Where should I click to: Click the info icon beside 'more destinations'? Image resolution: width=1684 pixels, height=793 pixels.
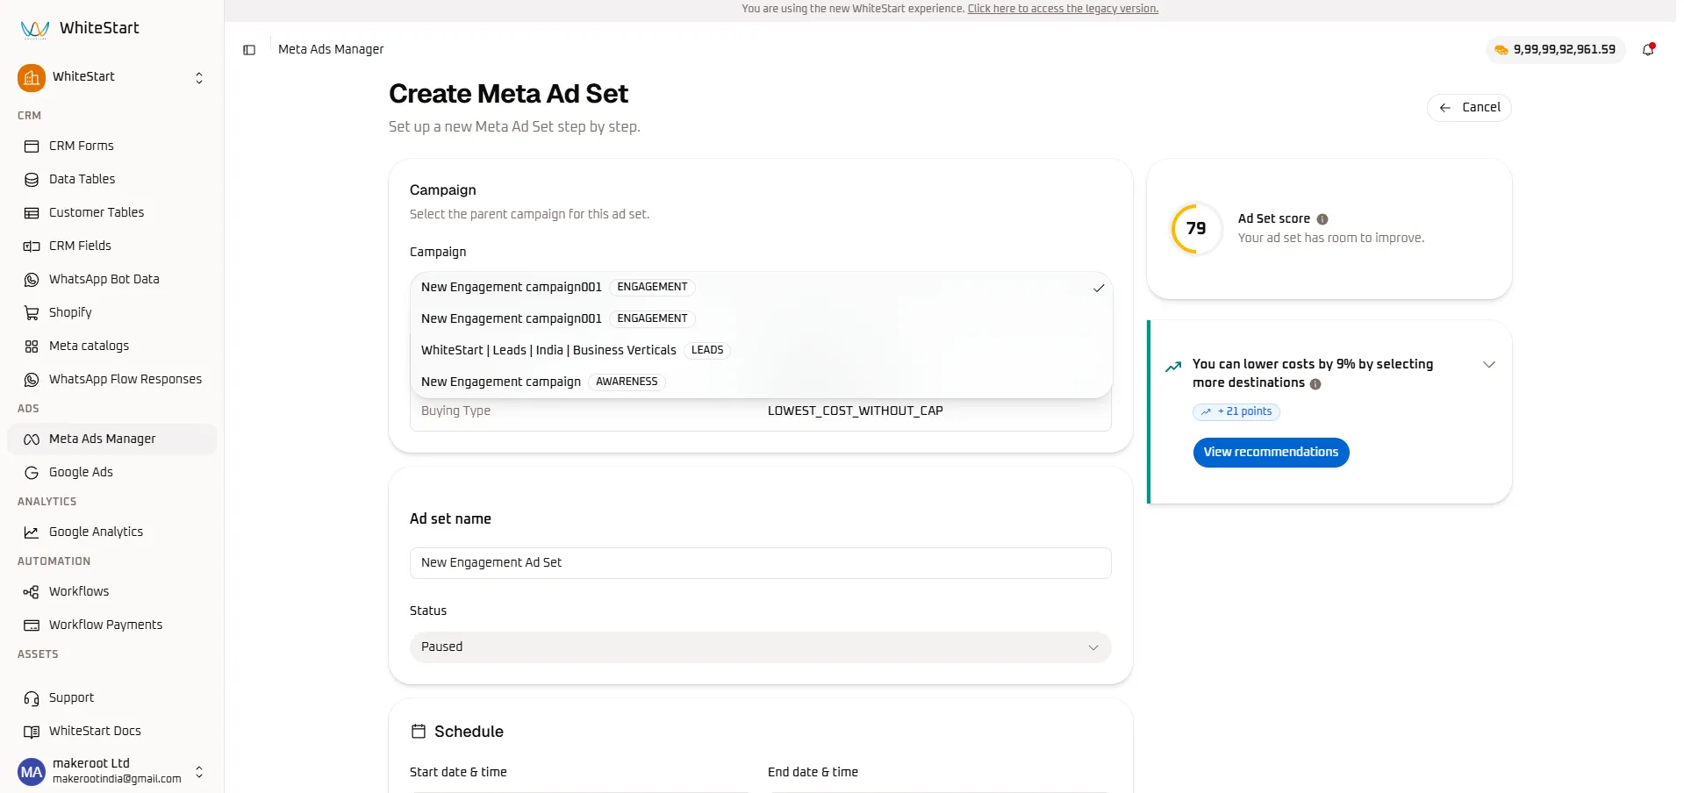click(x=1315, y=384)
